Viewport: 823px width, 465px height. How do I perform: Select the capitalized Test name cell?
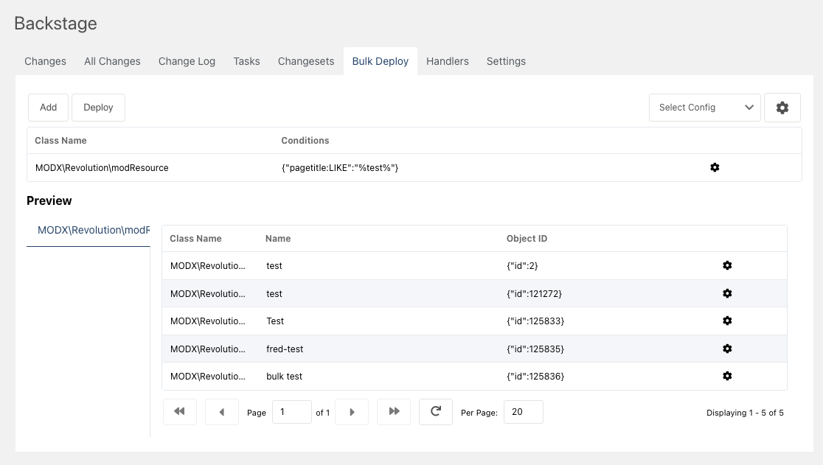click(275, 321)
